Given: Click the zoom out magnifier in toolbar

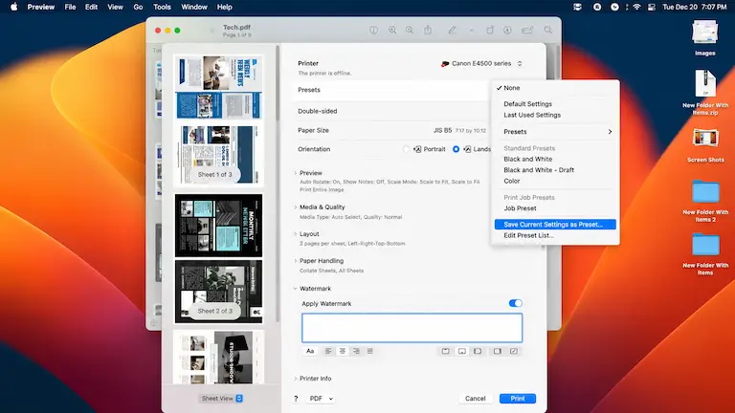Looking at the screenshot, I should click(392, 30).
